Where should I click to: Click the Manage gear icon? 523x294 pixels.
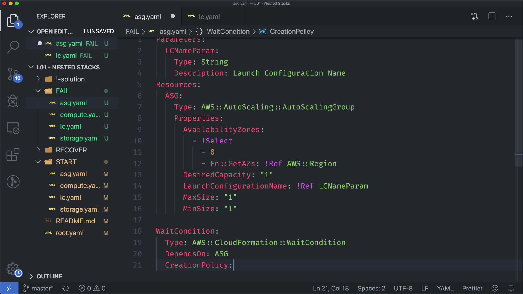pos(13,269)
